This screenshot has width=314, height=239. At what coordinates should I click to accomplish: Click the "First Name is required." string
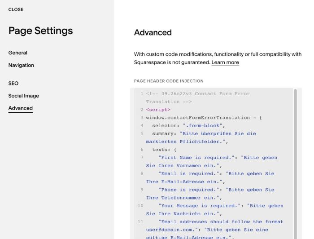195,158
